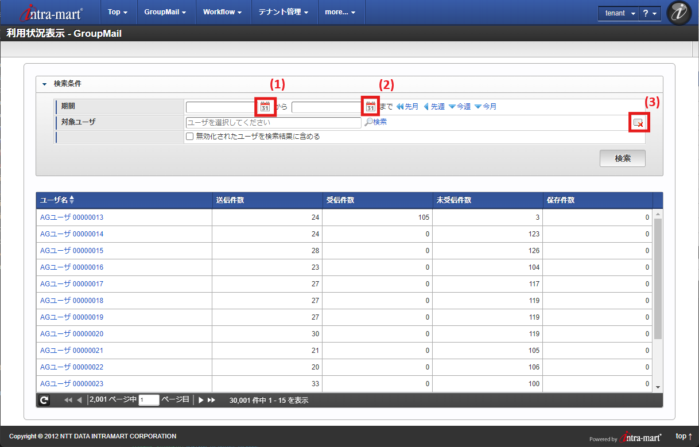The width and height of the screenshot is (699, 447).
Task: Click the refresh icon in table footer
Action: point(44,400)
